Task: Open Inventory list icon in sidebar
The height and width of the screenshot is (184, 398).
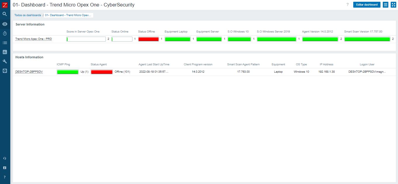Action: 5,43
